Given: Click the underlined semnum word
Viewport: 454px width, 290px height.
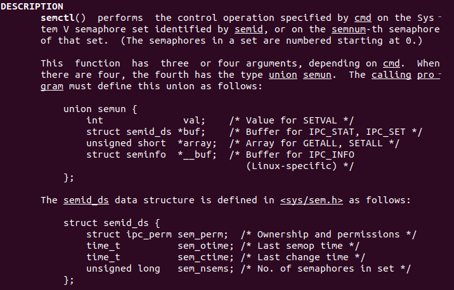Looking at the screenshot, I should [x=349, y=30].
